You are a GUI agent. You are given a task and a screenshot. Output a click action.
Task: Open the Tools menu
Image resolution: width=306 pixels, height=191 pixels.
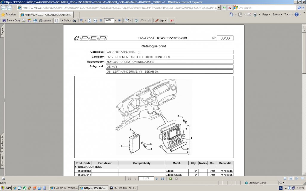pyautogui.click(x=288, y=14)
